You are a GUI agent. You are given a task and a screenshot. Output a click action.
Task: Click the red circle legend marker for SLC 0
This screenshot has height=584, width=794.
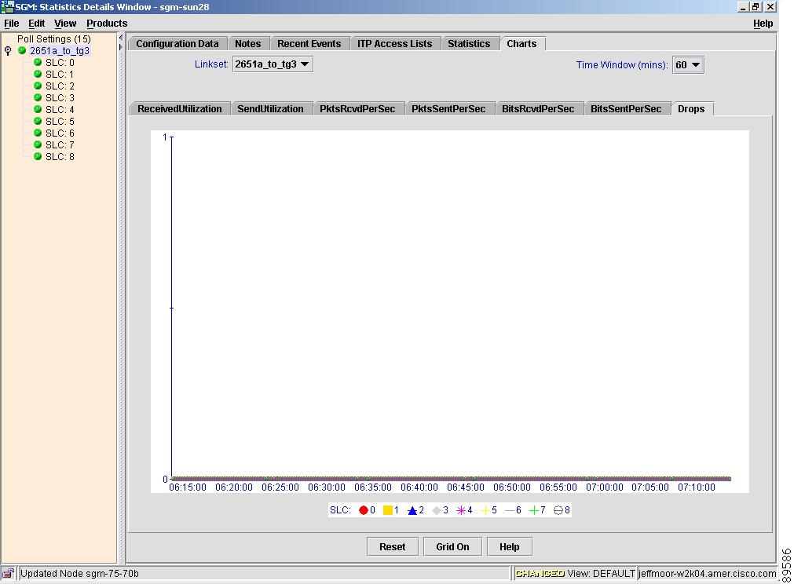[x=363, y=510]
